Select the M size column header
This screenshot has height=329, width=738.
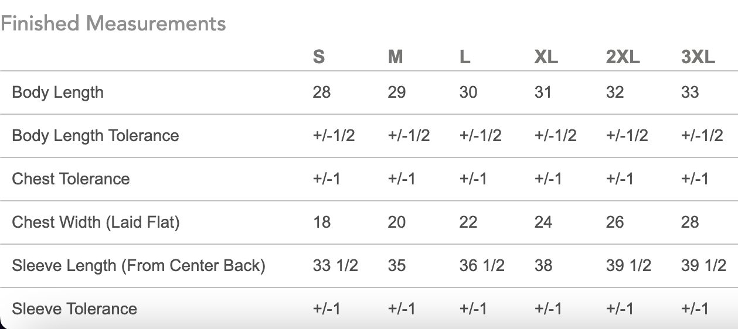tap(396, 57)
